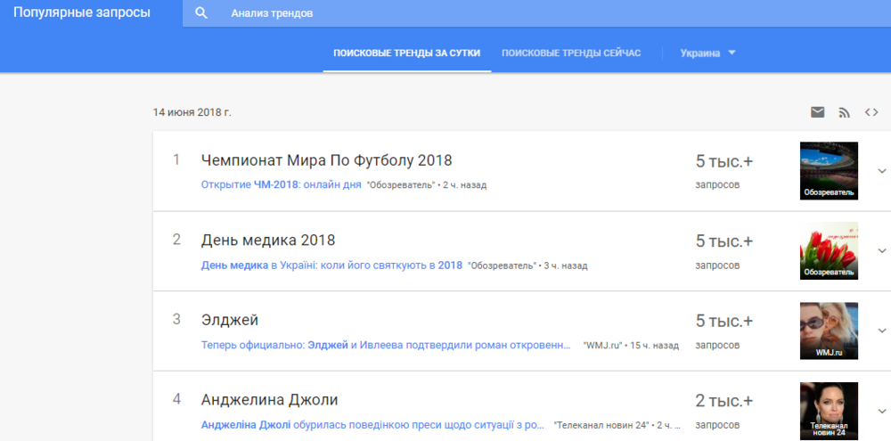Expand the Элджей trend row
891x441 pixels.
click(882, 331)
